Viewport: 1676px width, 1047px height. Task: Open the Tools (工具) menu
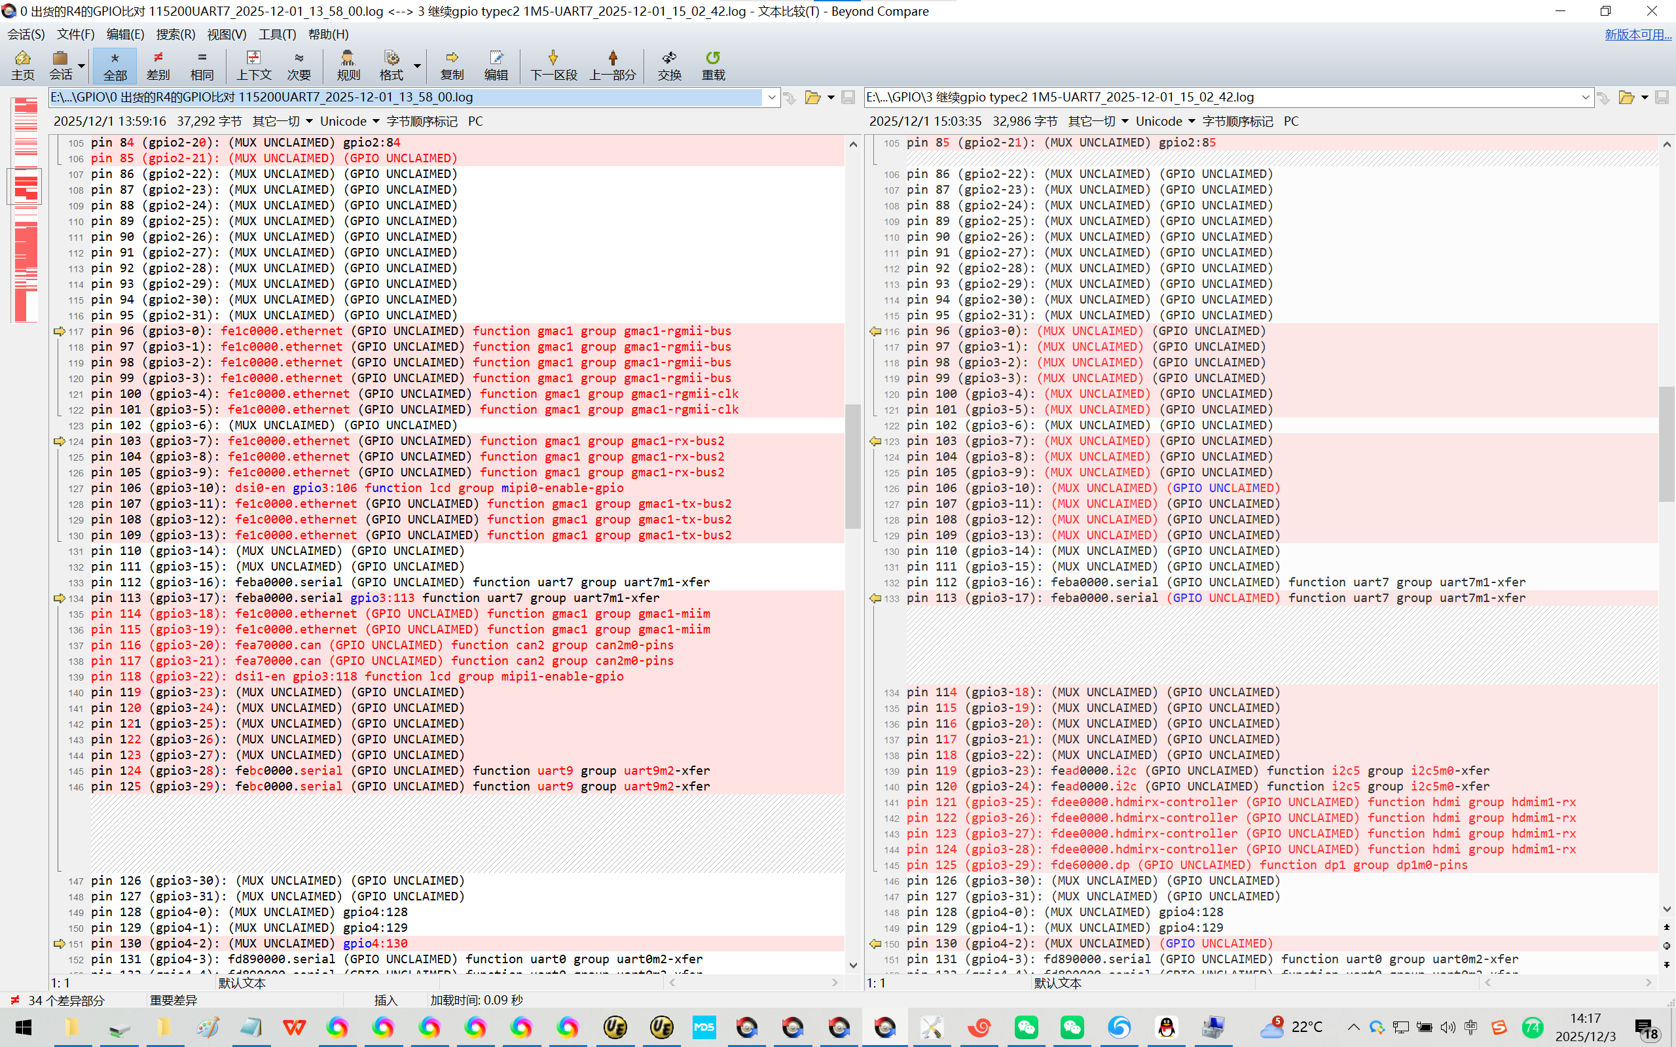coord(277,34)
